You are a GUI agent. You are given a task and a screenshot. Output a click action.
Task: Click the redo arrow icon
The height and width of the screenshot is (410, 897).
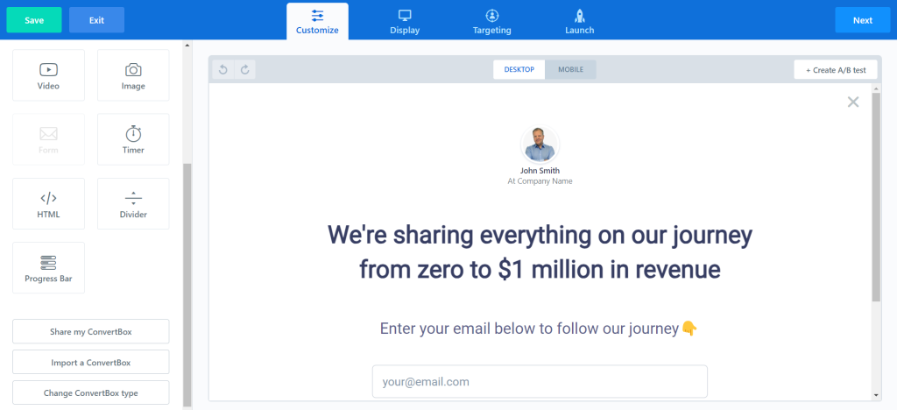(x=245, y=70)
